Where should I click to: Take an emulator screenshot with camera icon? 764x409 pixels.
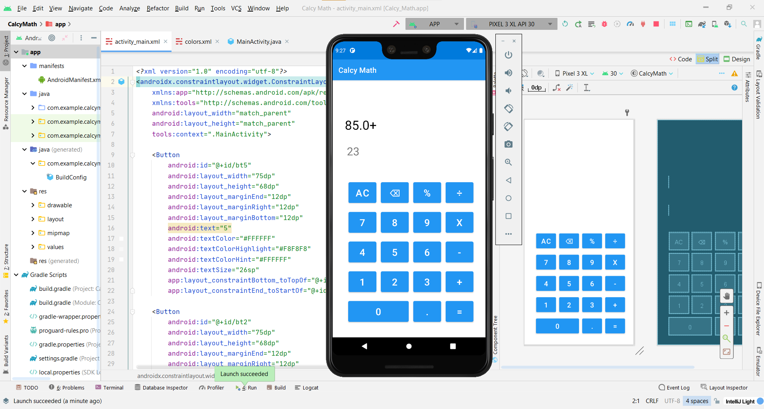tap(509, 144)
